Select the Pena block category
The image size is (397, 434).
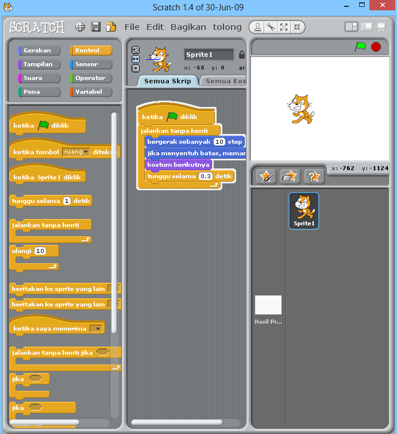point(39,92)
